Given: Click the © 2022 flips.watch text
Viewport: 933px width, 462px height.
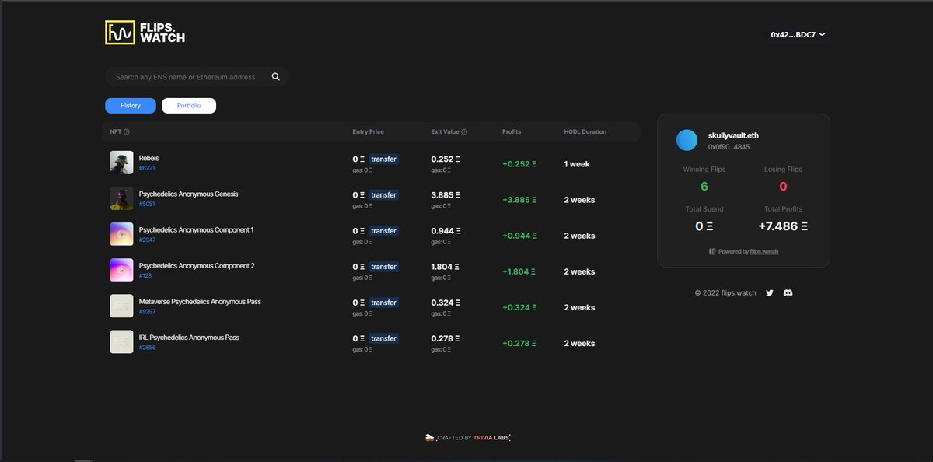Looking at the screenshot, I should point(725,293).
